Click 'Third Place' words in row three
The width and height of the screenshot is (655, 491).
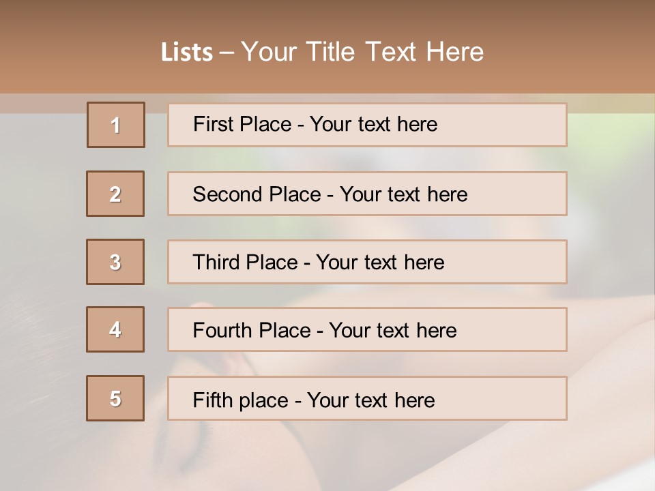[246, 263]
